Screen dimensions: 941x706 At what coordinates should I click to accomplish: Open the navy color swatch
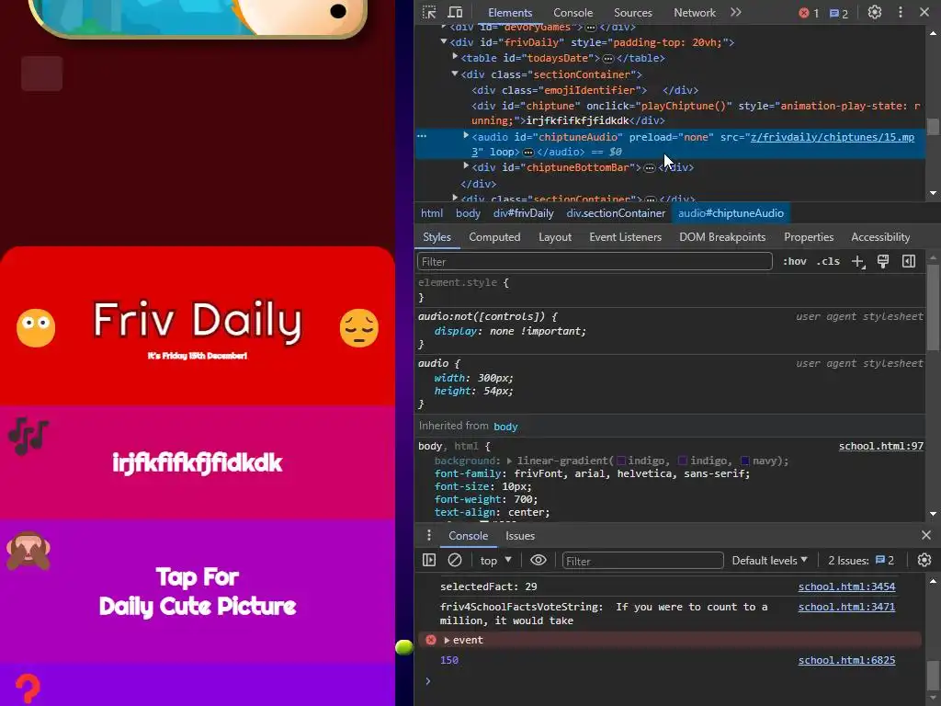(744, 461)
